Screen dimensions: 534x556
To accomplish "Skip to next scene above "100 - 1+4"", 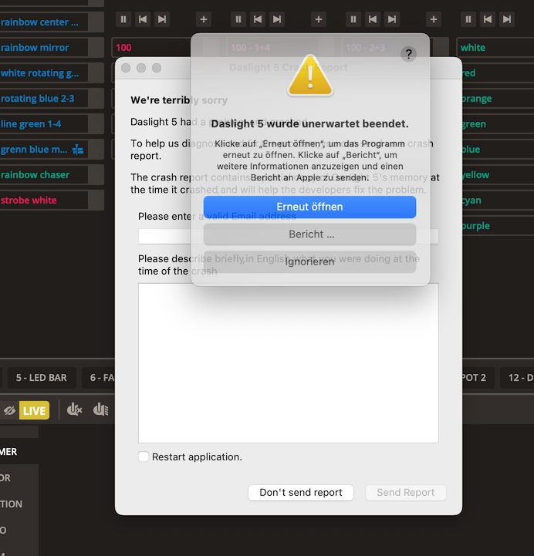I will pyautogui.click(x=277, y=19).
